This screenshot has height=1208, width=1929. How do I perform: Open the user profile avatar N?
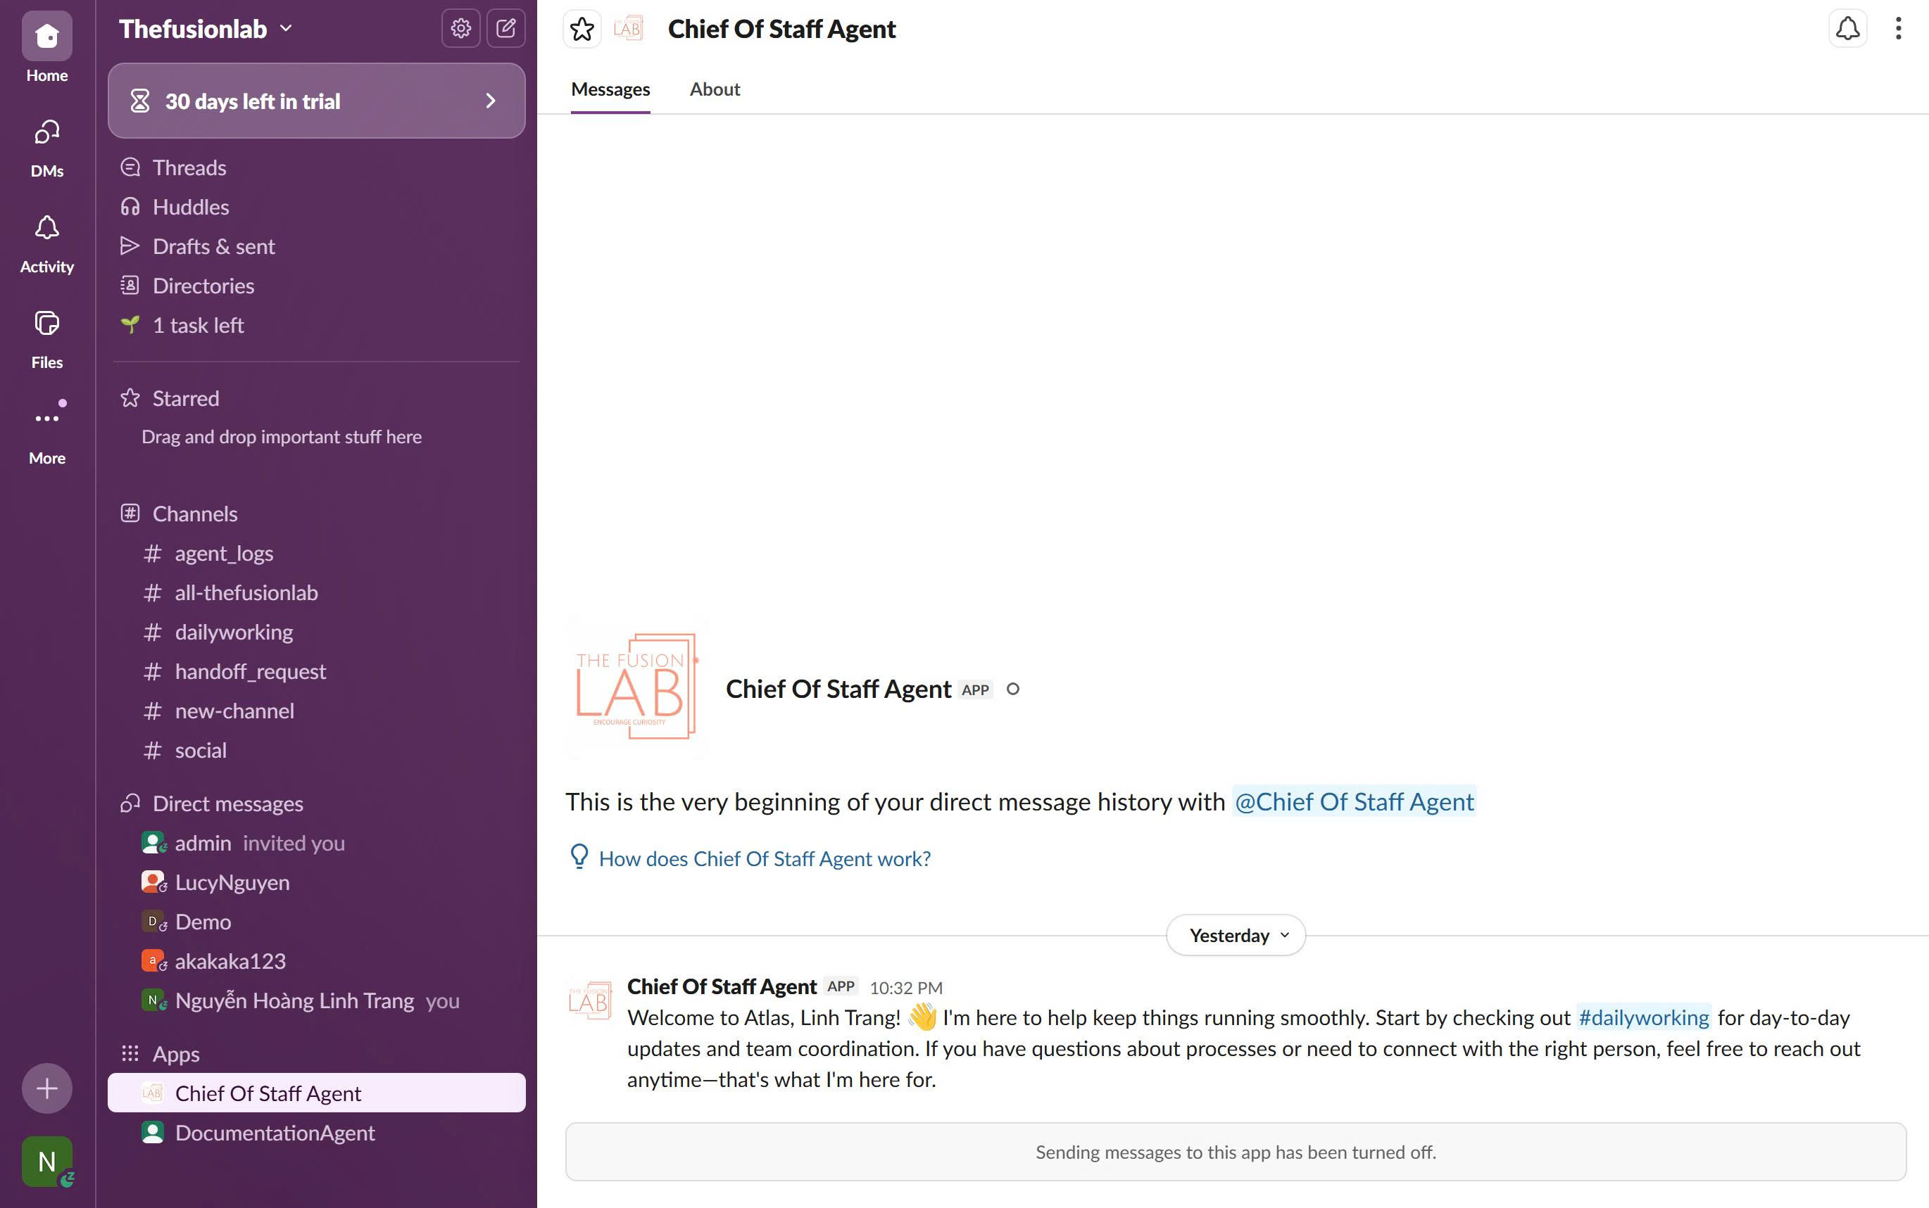pyautogui.click(x=46, y=1161)
